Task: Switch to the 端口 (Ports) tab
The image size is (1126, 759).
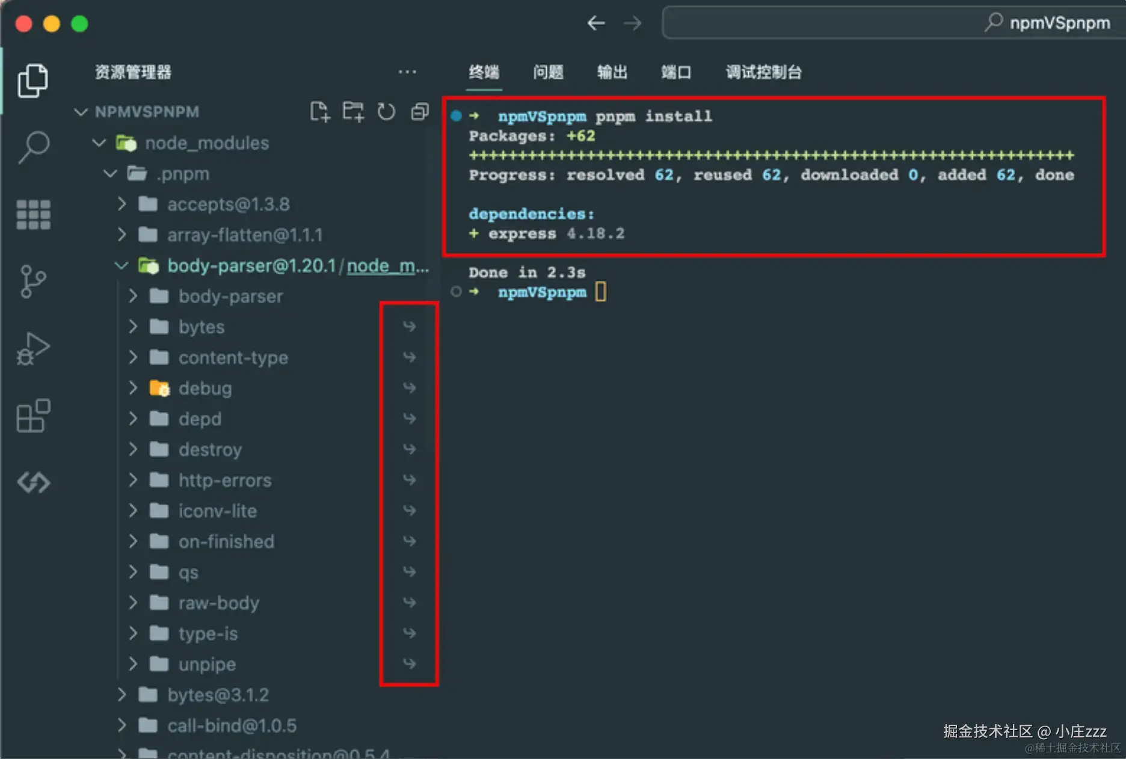Action: point(676,72)
